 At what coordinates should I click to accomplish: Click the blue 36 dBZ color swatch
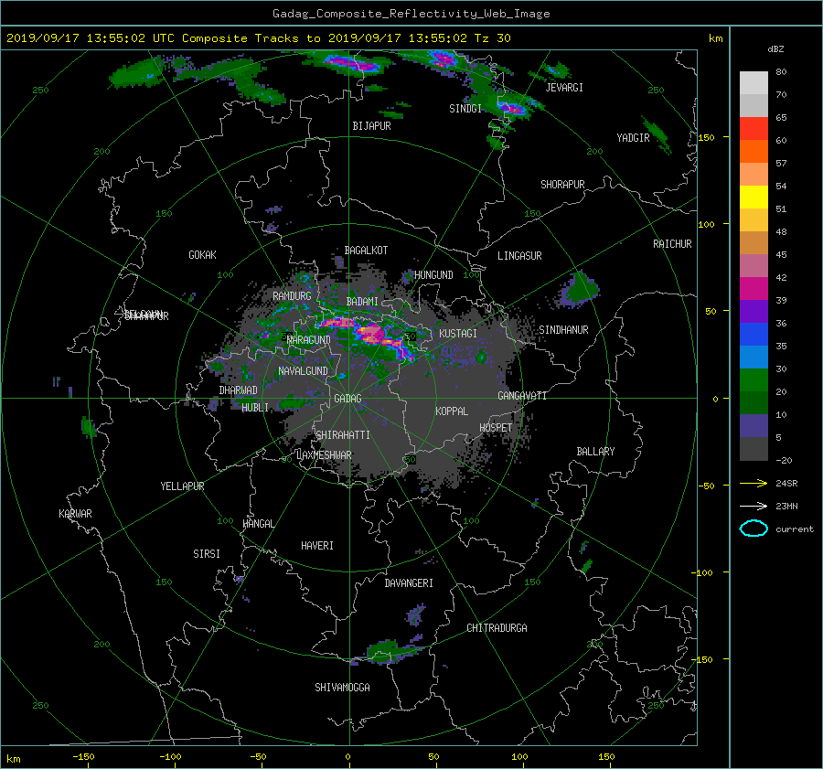click(x=754, y=334)
